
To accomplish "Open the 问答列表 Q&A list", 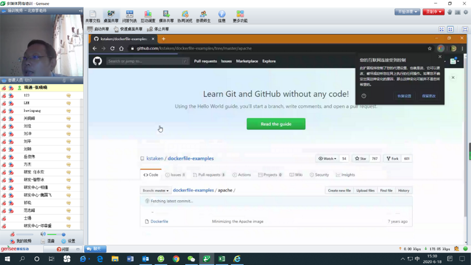I will 129,16.
